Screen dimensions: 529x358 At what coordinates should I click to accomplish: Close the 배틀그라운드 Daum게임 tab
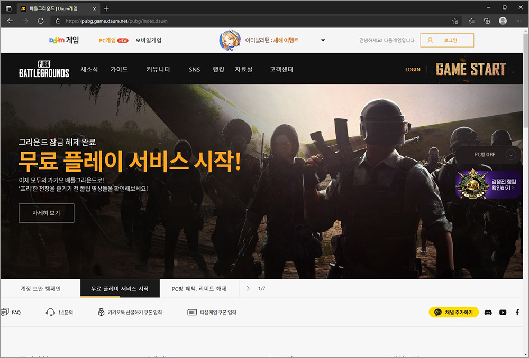point(95,9)
